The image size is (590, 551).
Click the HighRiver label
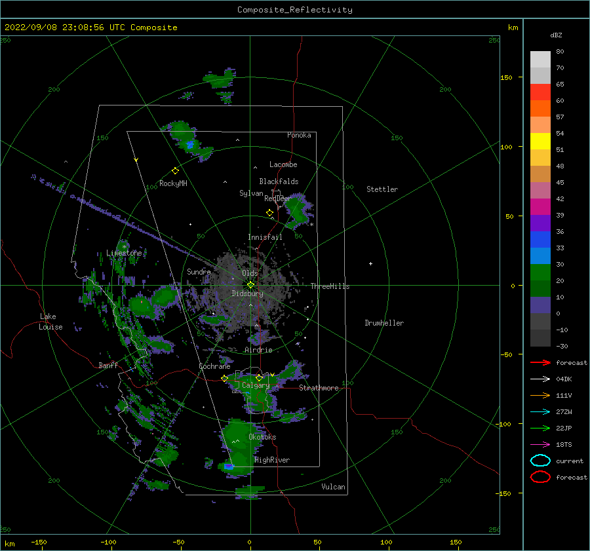click(272, 460)
